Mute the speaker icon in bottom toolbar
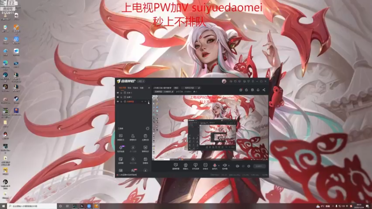Image resolution: width=372 pixels, height=209 pixels. pyautogui.click(x=225, y=165)
